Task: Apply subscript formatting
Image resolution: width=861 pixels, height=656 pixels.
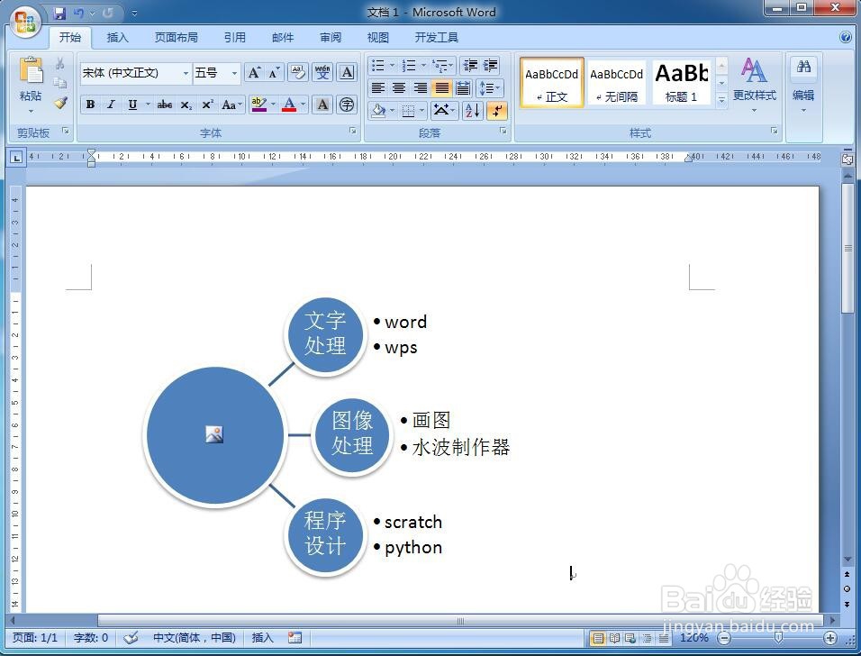Action: point(186,105)
